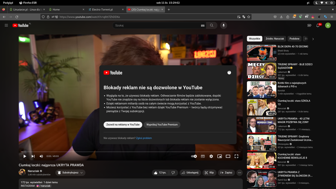Show more filter chips with right arrow

pos(313,39)
